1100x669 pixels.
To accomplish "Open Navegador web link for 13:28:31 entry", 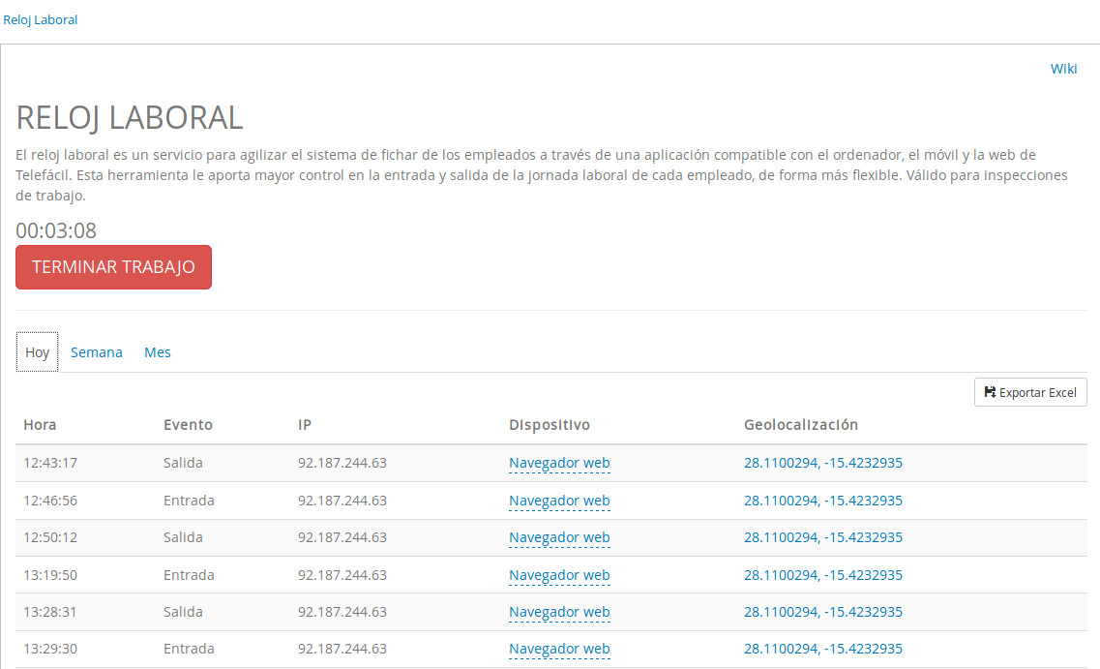I will pos(559,612).
